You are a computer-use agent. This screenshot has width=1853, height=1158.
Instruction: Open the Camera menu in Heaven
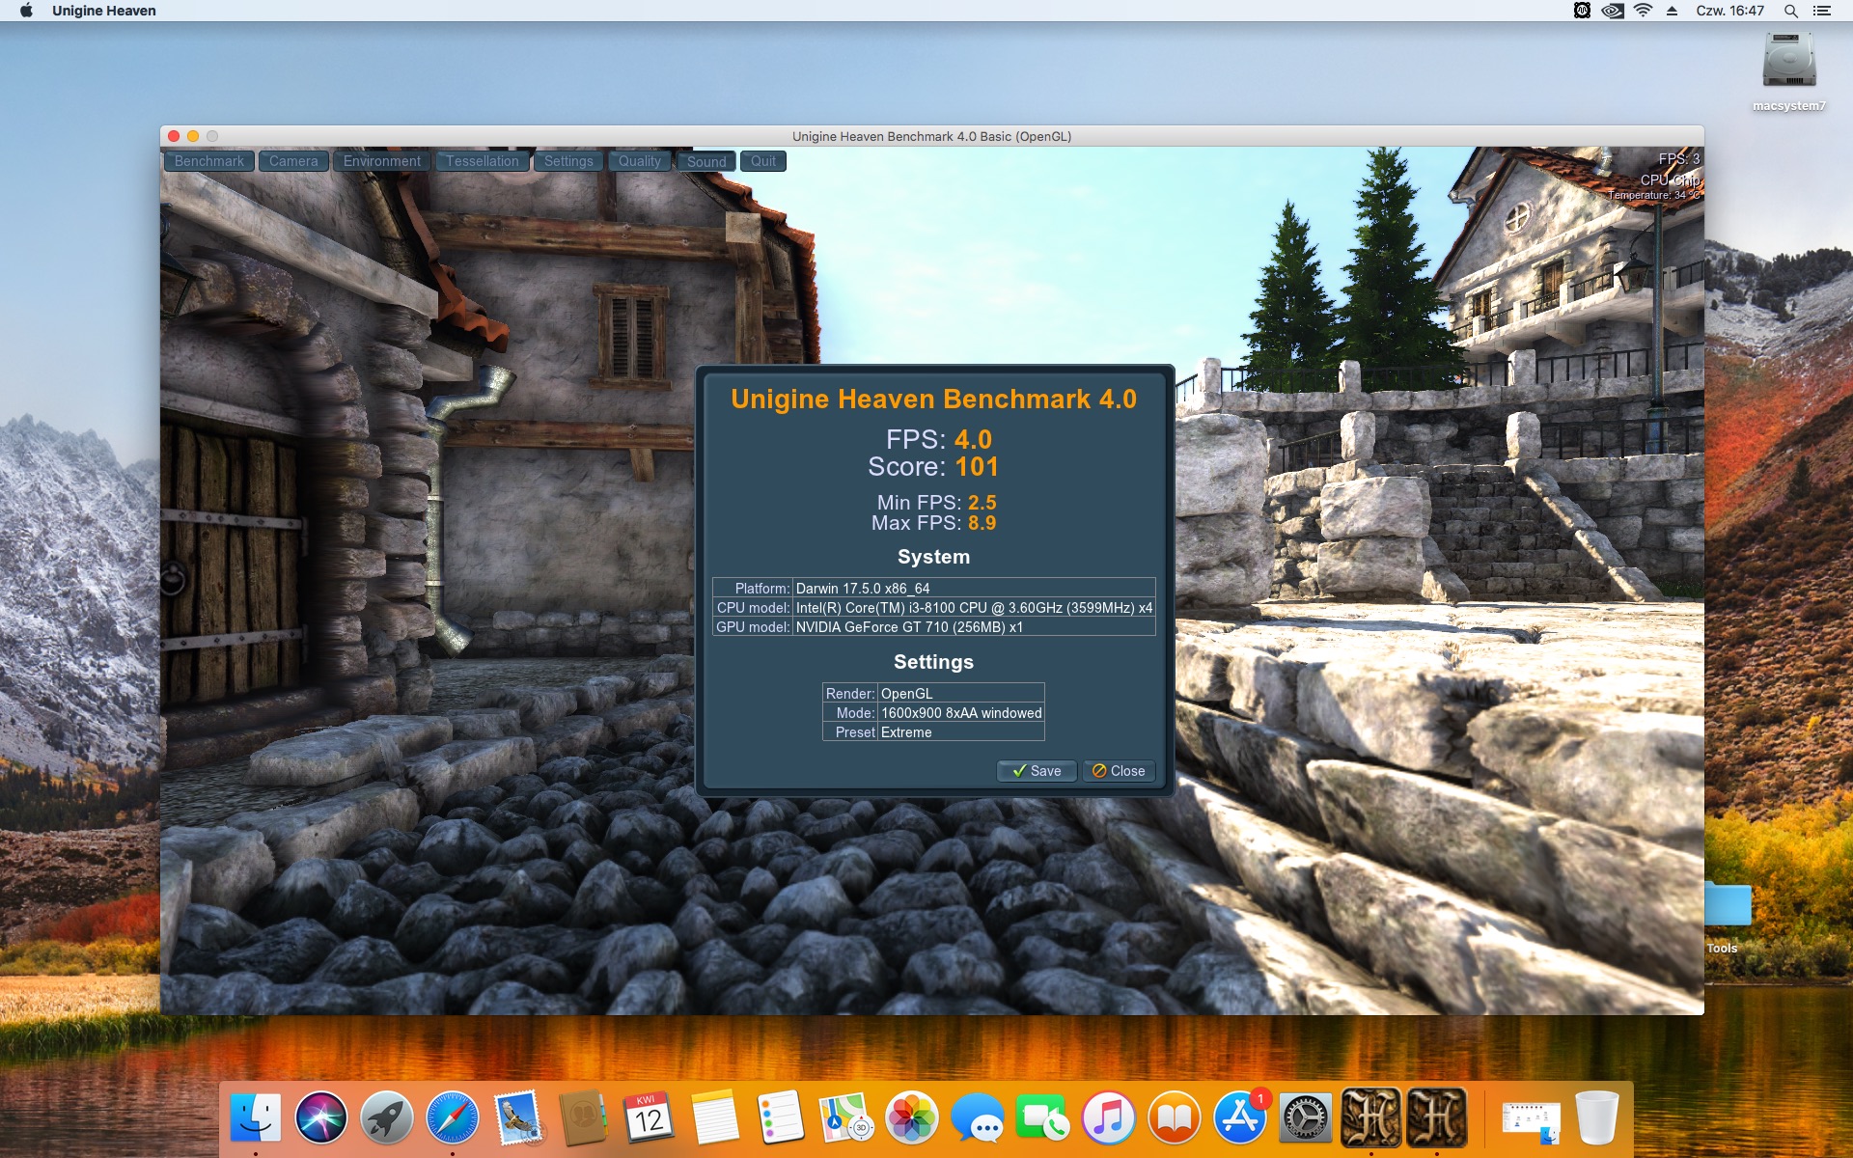293,161
